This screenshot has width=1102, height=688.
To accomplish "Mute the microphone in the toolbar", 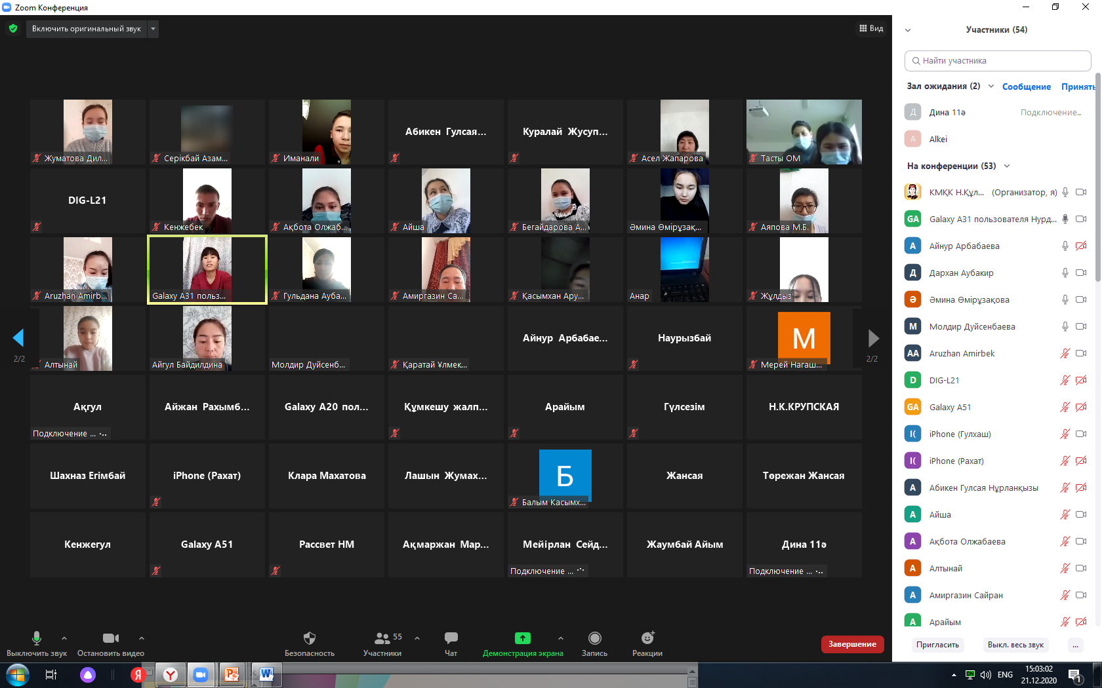I will point(37,638).
